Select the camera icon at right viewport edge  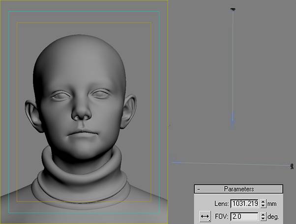(292, 166)
